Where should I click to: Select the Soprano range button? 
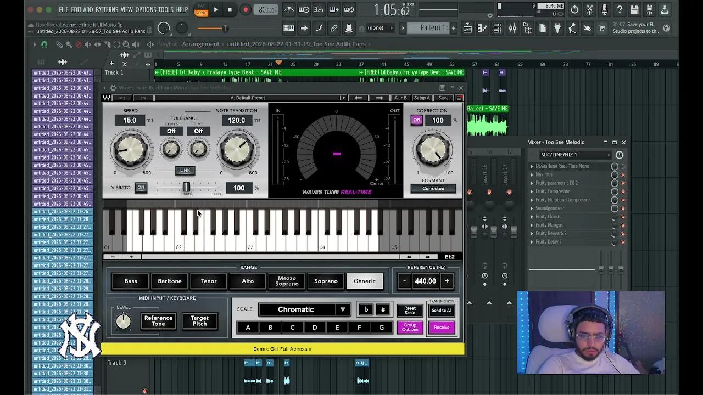(x=326, y=281)
